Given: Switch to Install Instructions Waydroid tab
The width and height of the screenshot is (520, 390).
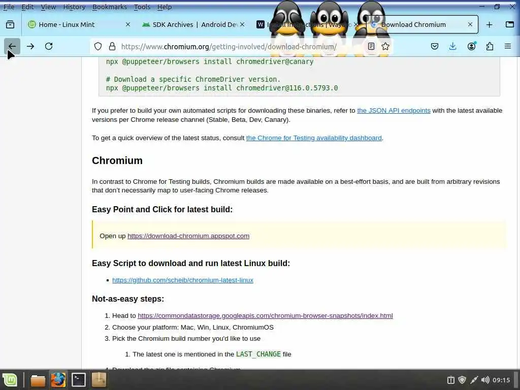Looking at the screenshot, I should click(307, 24).
